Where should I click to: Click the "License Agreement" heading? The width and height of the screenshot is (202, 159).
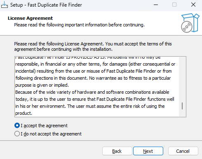(x=30, y=18)
